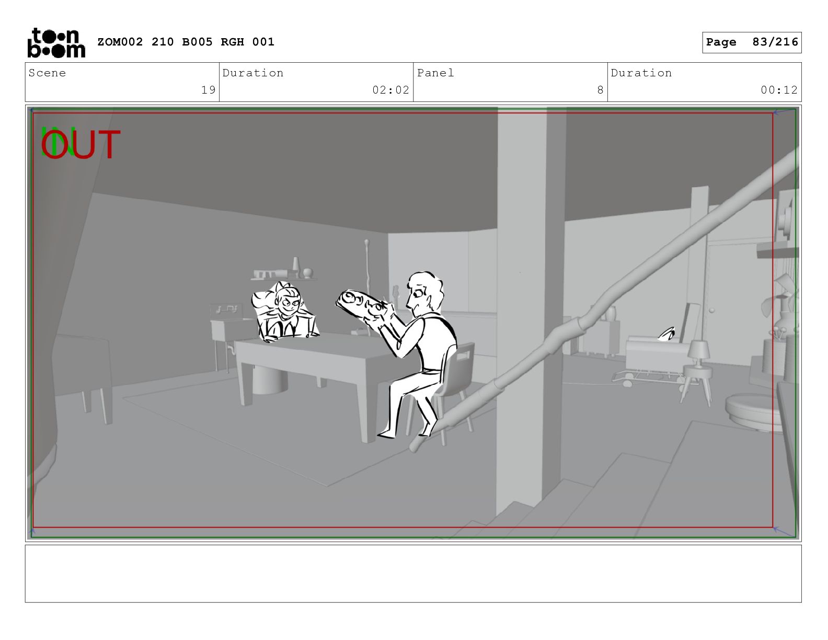Click the storyboard panel image
828x640 pixels.
(413, 323)
